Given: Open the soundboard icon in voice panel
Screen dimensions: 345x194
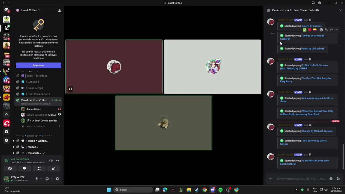Looking at the screenshot, I should point(54,169).
